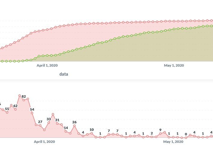This screenshot has height=148, width=213.
Task: Select May 1, 2020 on the lower chart axis
Action: [x=173, y=141]
